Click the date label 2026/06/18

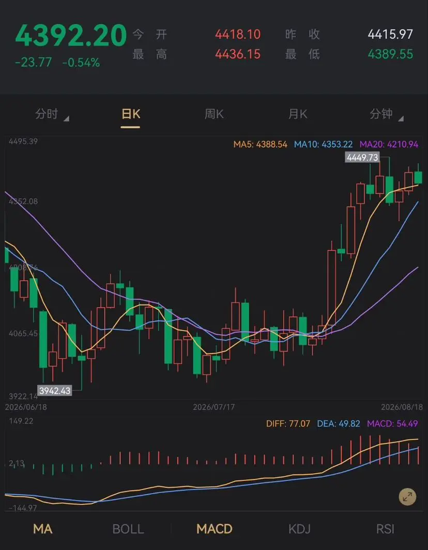26,407
